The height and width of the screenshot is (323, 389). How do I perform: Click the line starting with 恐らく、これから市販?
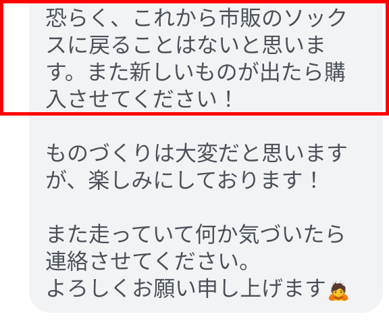(197, 18)
